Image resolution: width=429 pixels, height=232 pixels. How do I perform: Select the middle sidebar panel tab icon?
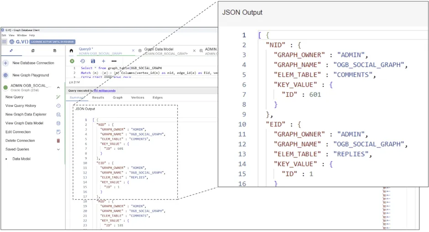click(33, 51)
